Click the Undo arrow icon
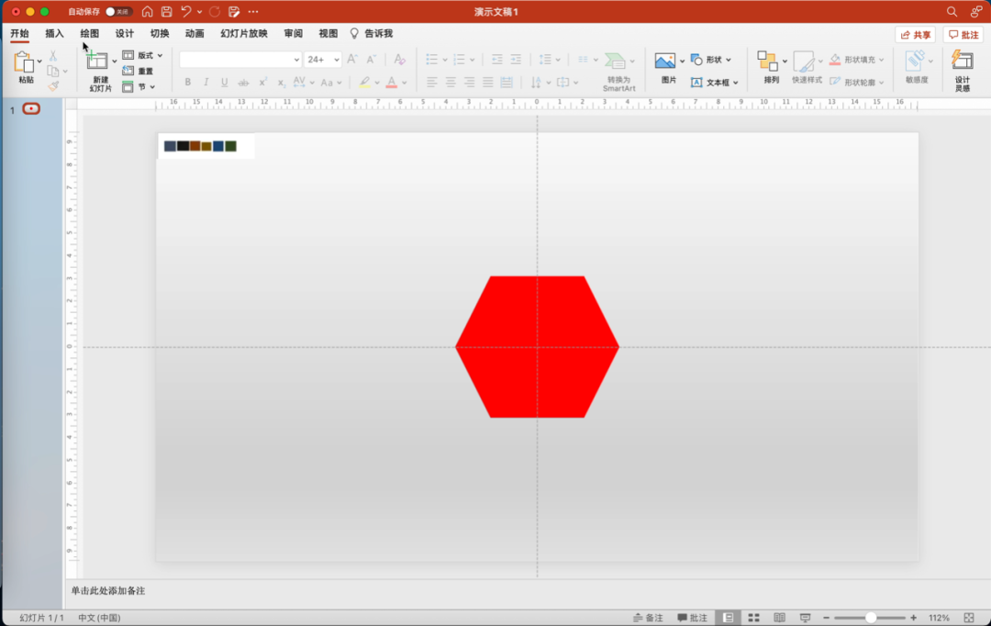This screenshot has width=991, height=626. point(185,11)
